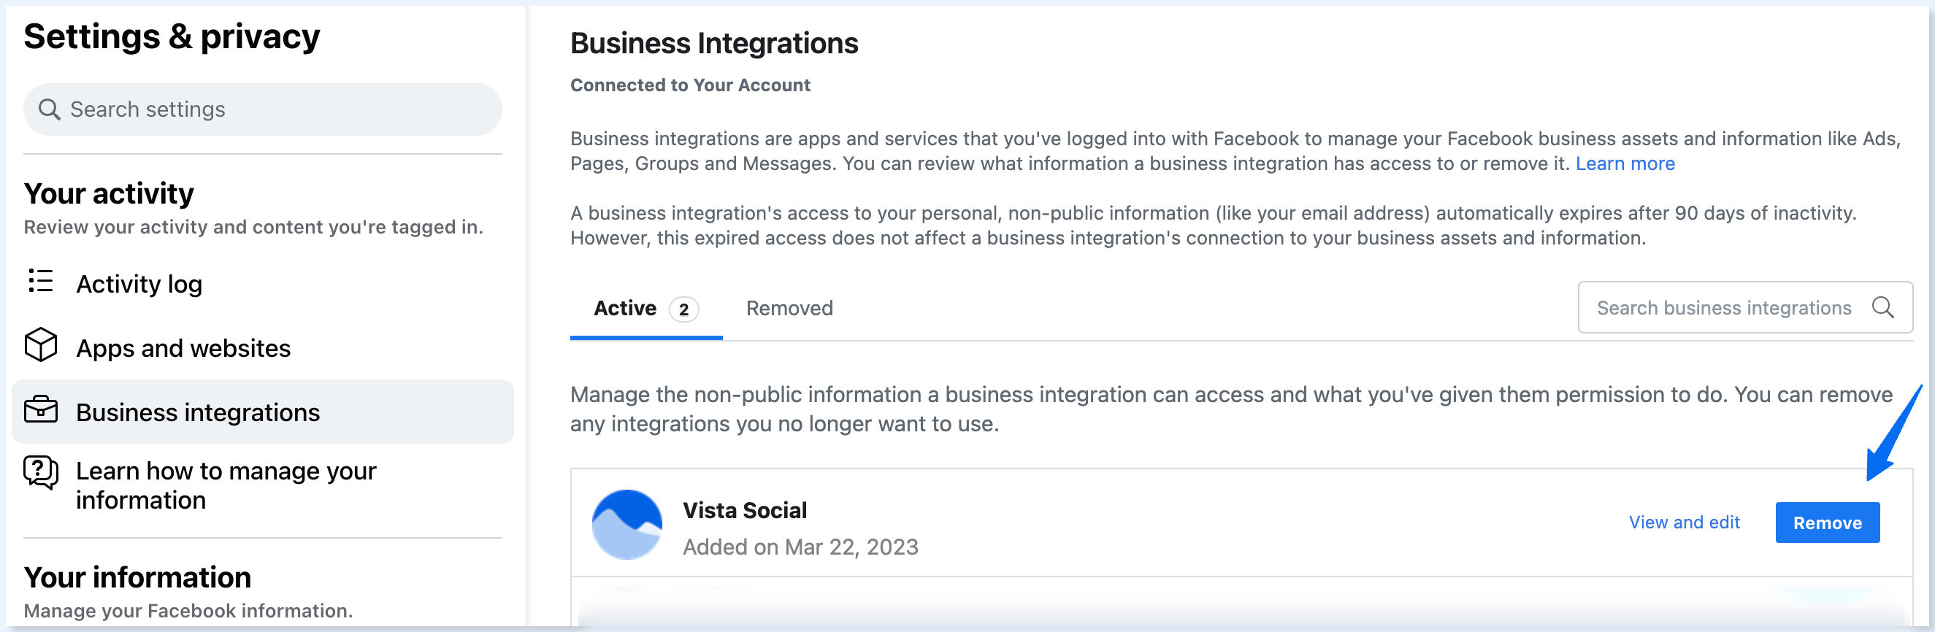Click the Added on Mar 22, 2023 text
1935x632 pixels.
[x=800, y=547]
